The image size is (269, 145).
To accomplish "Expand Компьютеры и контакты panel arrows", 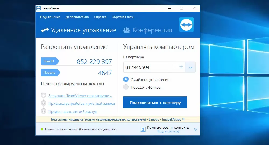I will (x=195, y=129).
